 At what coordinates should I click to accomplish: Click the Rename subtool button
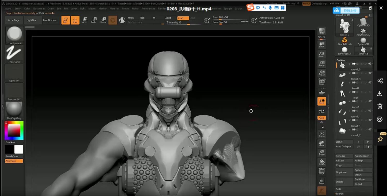[x=344, y=156]
